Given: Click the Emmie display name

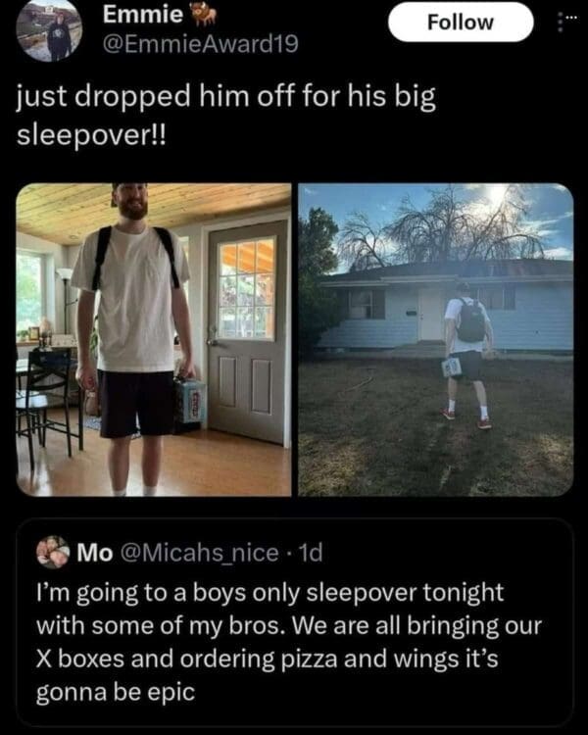Looking at the screenshot, I should 143,15.
